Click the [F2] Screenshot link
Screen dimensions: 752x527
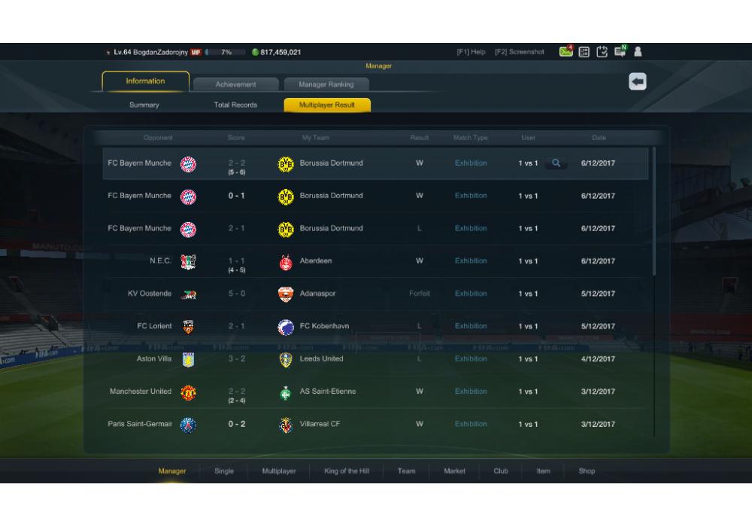[x=520, y=52]
